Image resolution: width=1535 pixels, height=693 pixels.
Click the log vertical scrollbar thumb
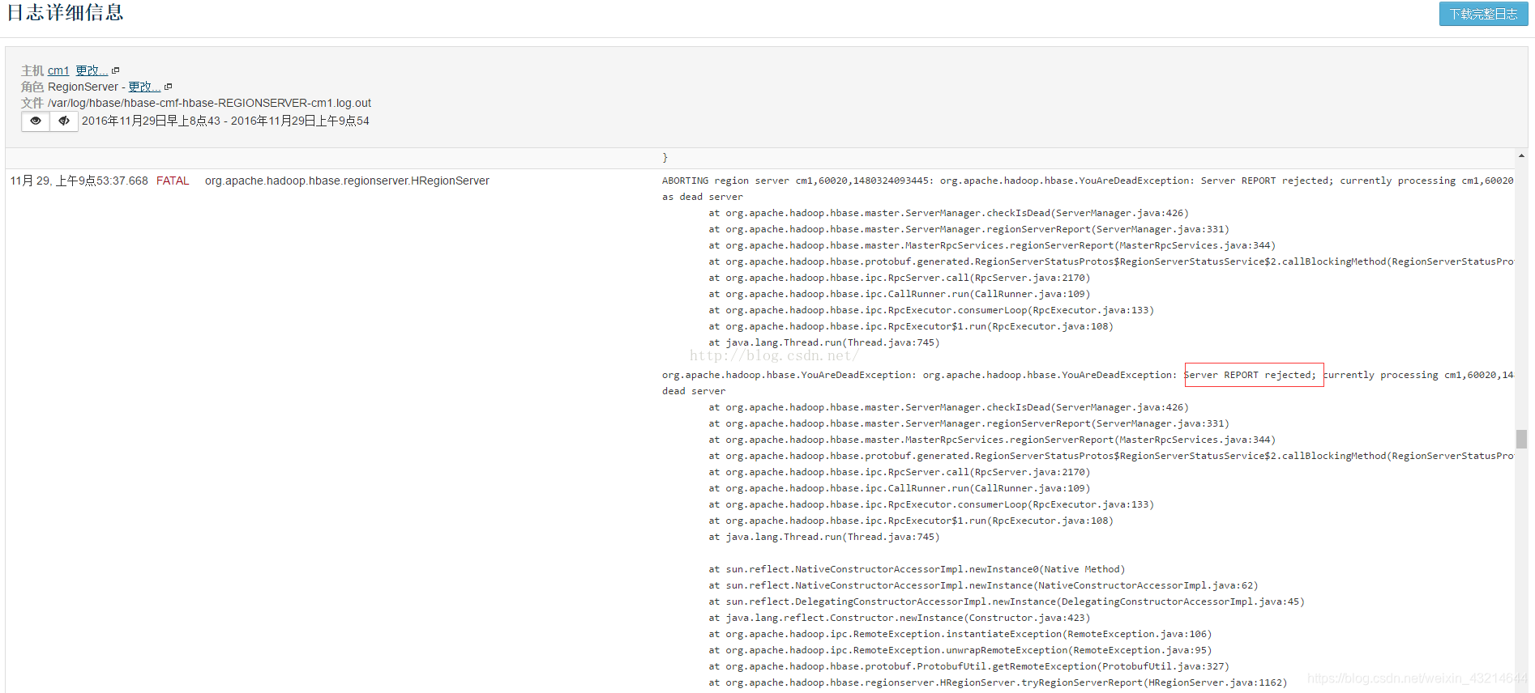coord(1521,439)
